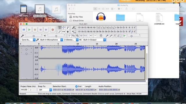Click the Zoom In icon
Screen dimensions: 186x104
(x=107, y=36)
